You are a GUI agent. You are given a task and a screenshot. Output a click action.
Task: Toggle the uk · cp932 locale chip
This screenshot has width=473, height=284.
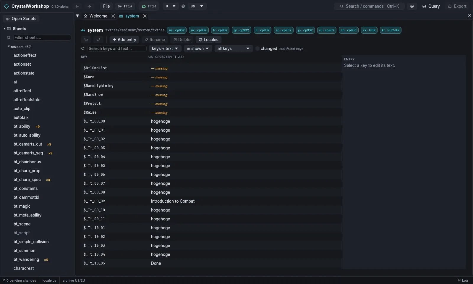click(199, 30)
